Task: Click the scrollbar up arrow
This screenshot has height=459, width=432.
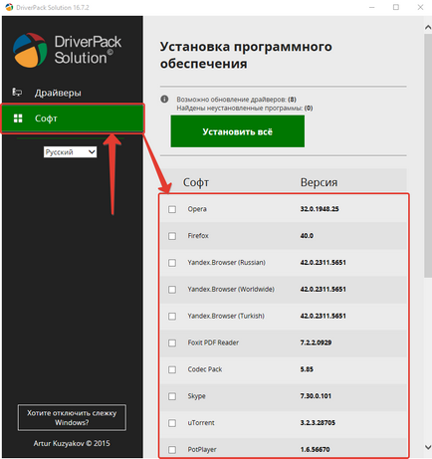Action: (428, 28)
